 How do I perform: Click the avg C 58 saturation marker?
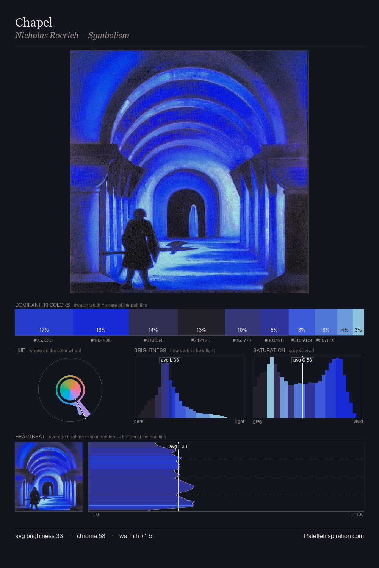[x=302, y=360]
